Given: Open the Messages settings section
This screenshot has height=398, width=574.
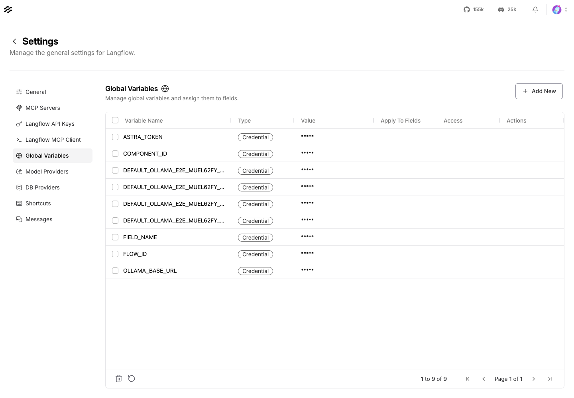Looking at the screenshot, I should click(x=53, y=219).
